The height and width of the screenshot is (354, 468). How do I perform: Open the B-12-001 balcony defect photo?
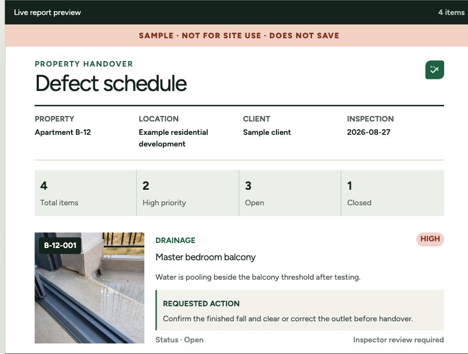coord(89,288)
